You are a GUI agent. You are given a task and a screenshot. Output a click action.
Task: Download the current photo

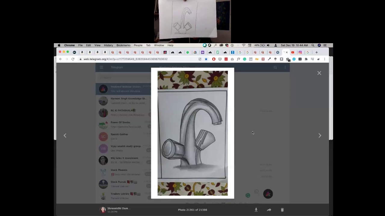(x=256, y=210)
